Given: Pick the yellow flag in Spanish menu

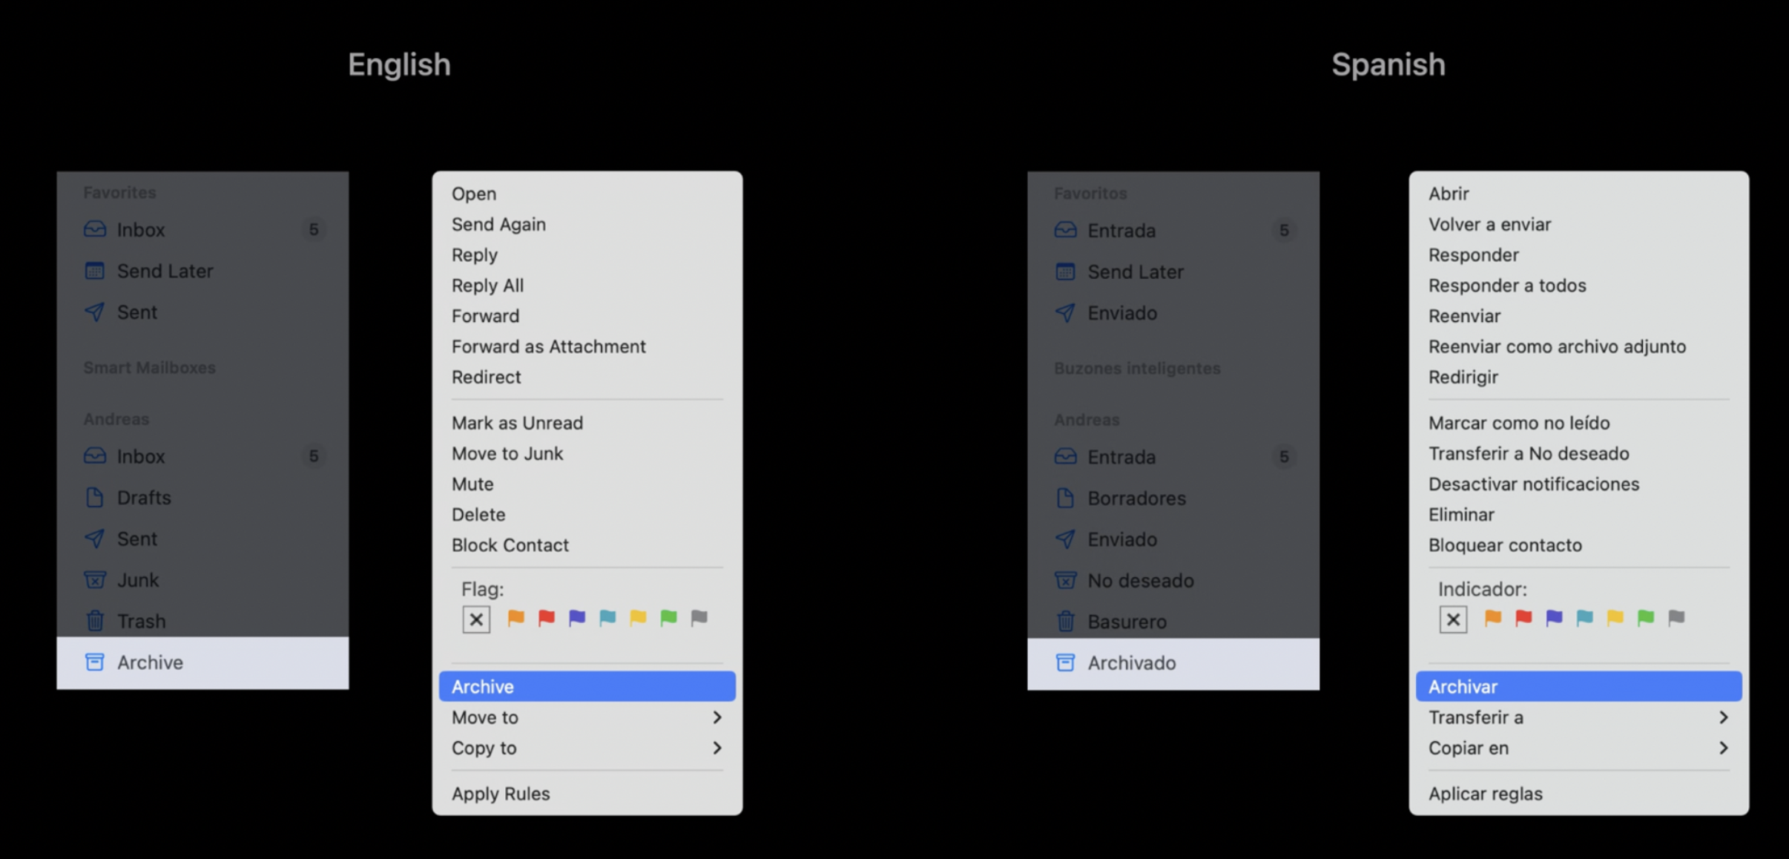Looking at the screenshot, I should click(x=1615, y=618).
